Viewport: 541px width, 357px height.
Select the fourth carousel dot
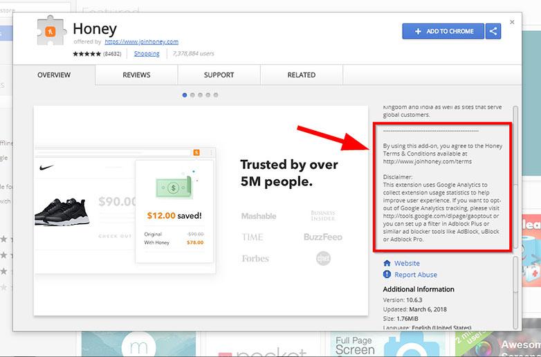tap(208, 95)
